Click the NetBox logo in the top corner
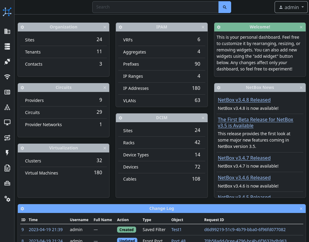The width and height of the screenshot is (309, 242). pyautogui.click(x=7, y=11)
